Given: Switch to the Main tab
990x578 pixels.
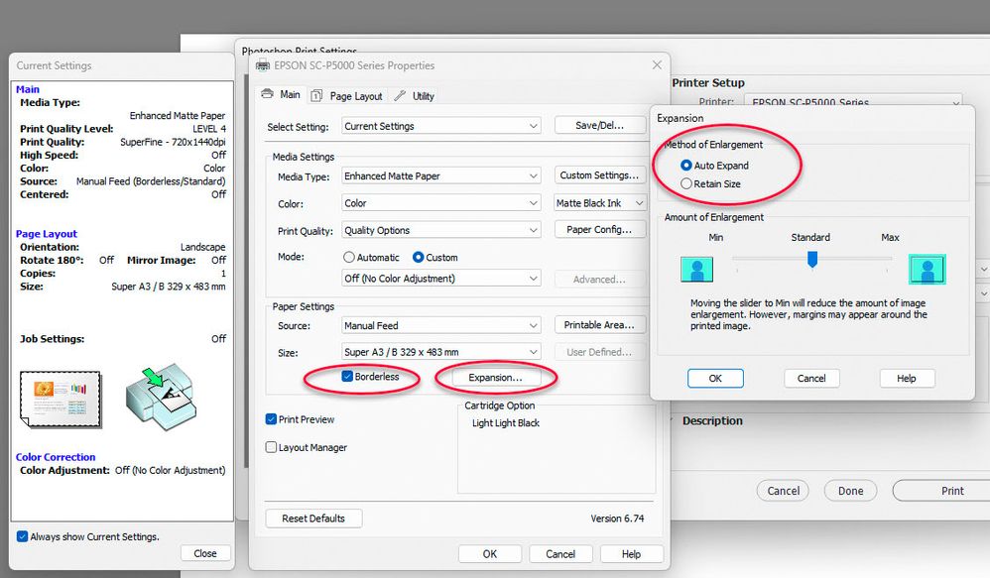Looking at the screenshot, I should (281, 94).
